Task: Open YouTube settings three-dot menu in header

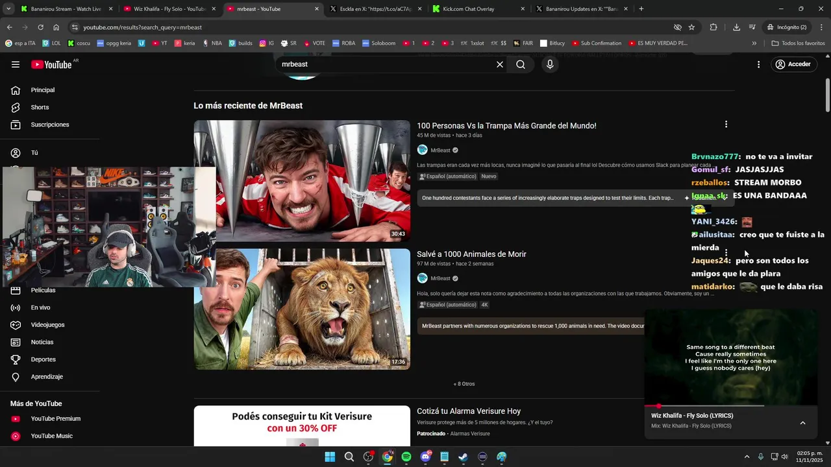Action: click(758, 64)
